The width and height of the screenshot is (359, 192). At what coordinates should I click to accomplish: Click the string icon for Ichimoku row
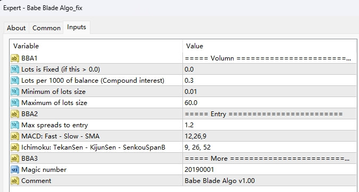click(x=15, y=147)
